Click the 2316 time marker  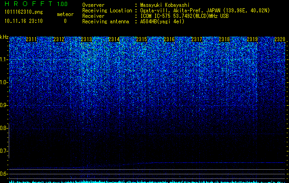pyautogui.click(x=169, y=39)
